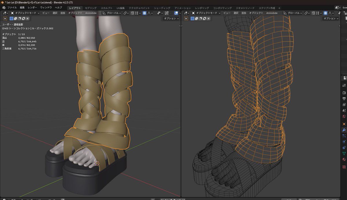Image resolution: width=347 pixels, height=200 pixels.
Task: Open グローバル orientation dropdown in left viewport
Action: [x=112, y=13]
